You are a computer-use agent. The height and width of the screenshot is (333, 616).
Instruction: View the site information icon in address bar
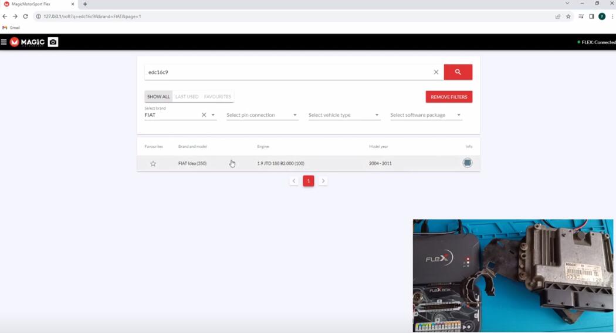tap(39, 16)
